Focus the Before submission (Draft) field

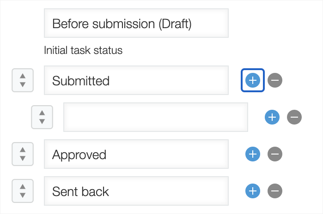[x=136, y=23]
